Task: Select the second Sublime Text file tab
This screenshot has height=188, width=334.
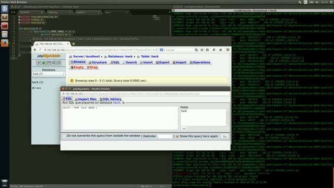Action: (x=59, y=13)
